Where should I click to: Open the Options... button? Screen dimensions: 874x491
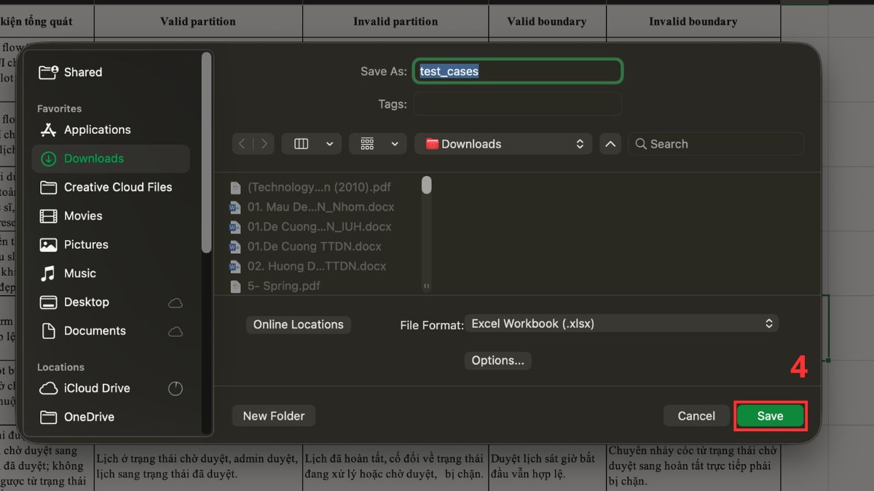[497, 360]
